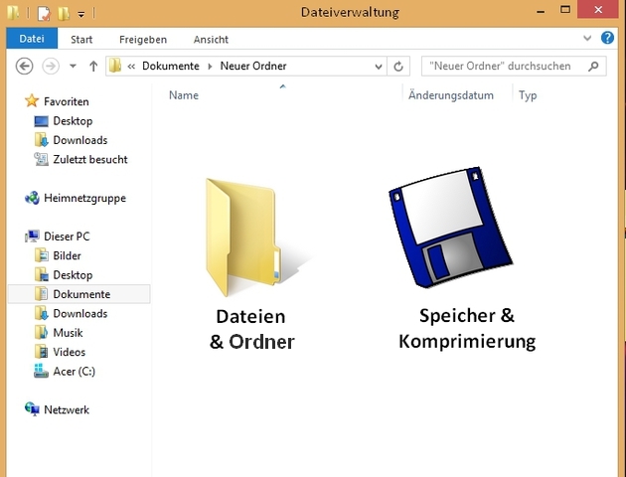Open Help with the blue question mark icon
This screenshot has width=626, height=477.
pyautogui.click(x=607, y=38)
